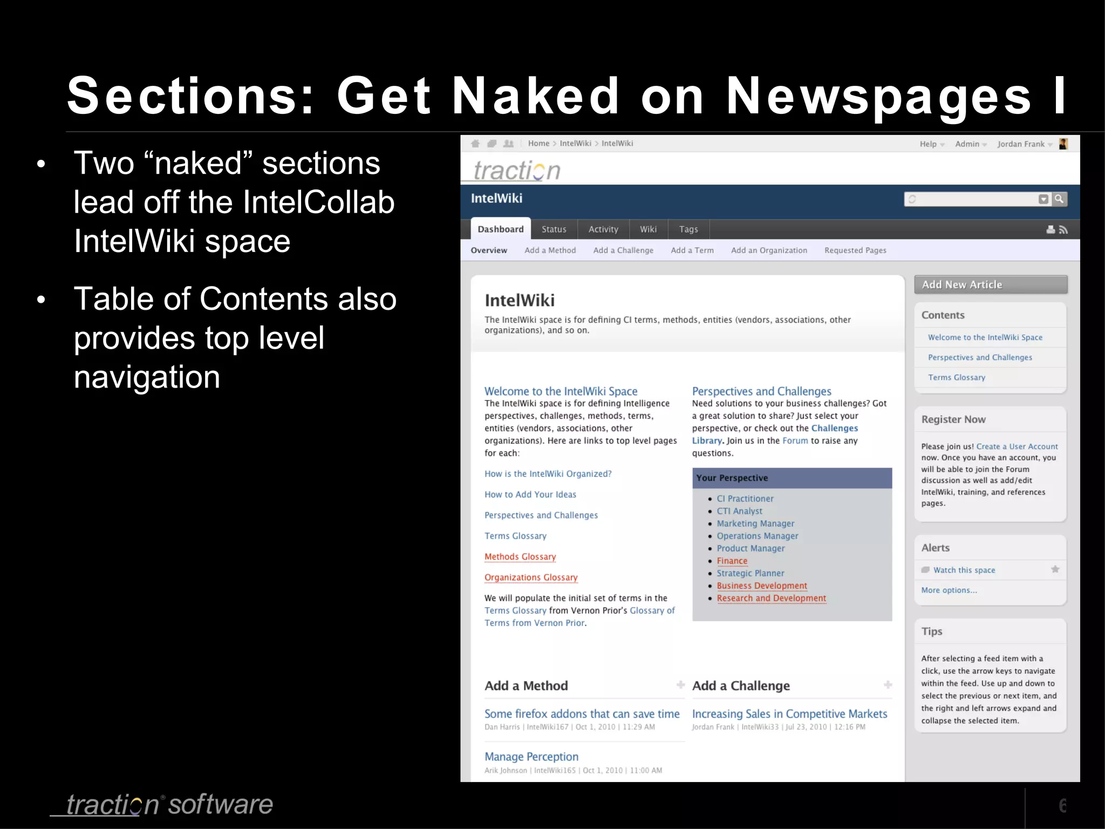Click the IntelWiki space title in blue banner
The height and width of the screenshot is (829, 1105).
tap(496, 198)
